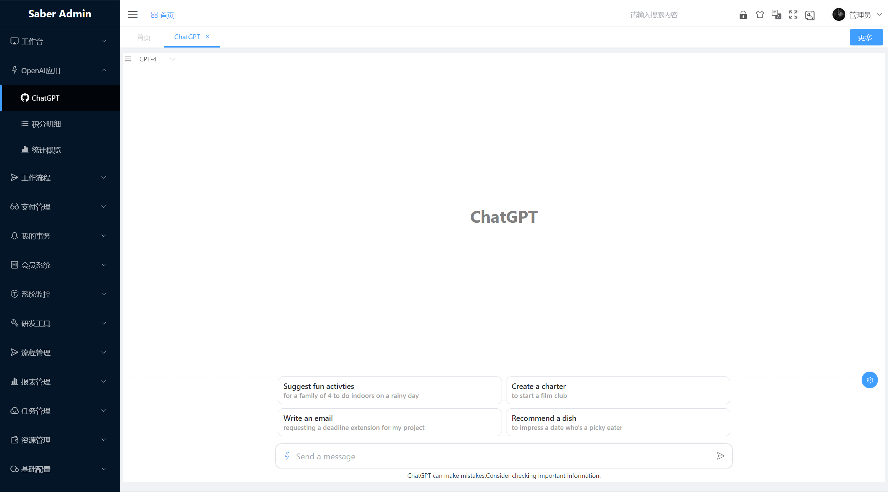
Task: Toggle the chat history list icon
Action: pos(128,59)
